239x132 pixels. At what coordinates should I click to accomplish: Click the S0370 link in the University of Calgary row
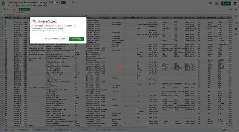[x=127, y=124]
